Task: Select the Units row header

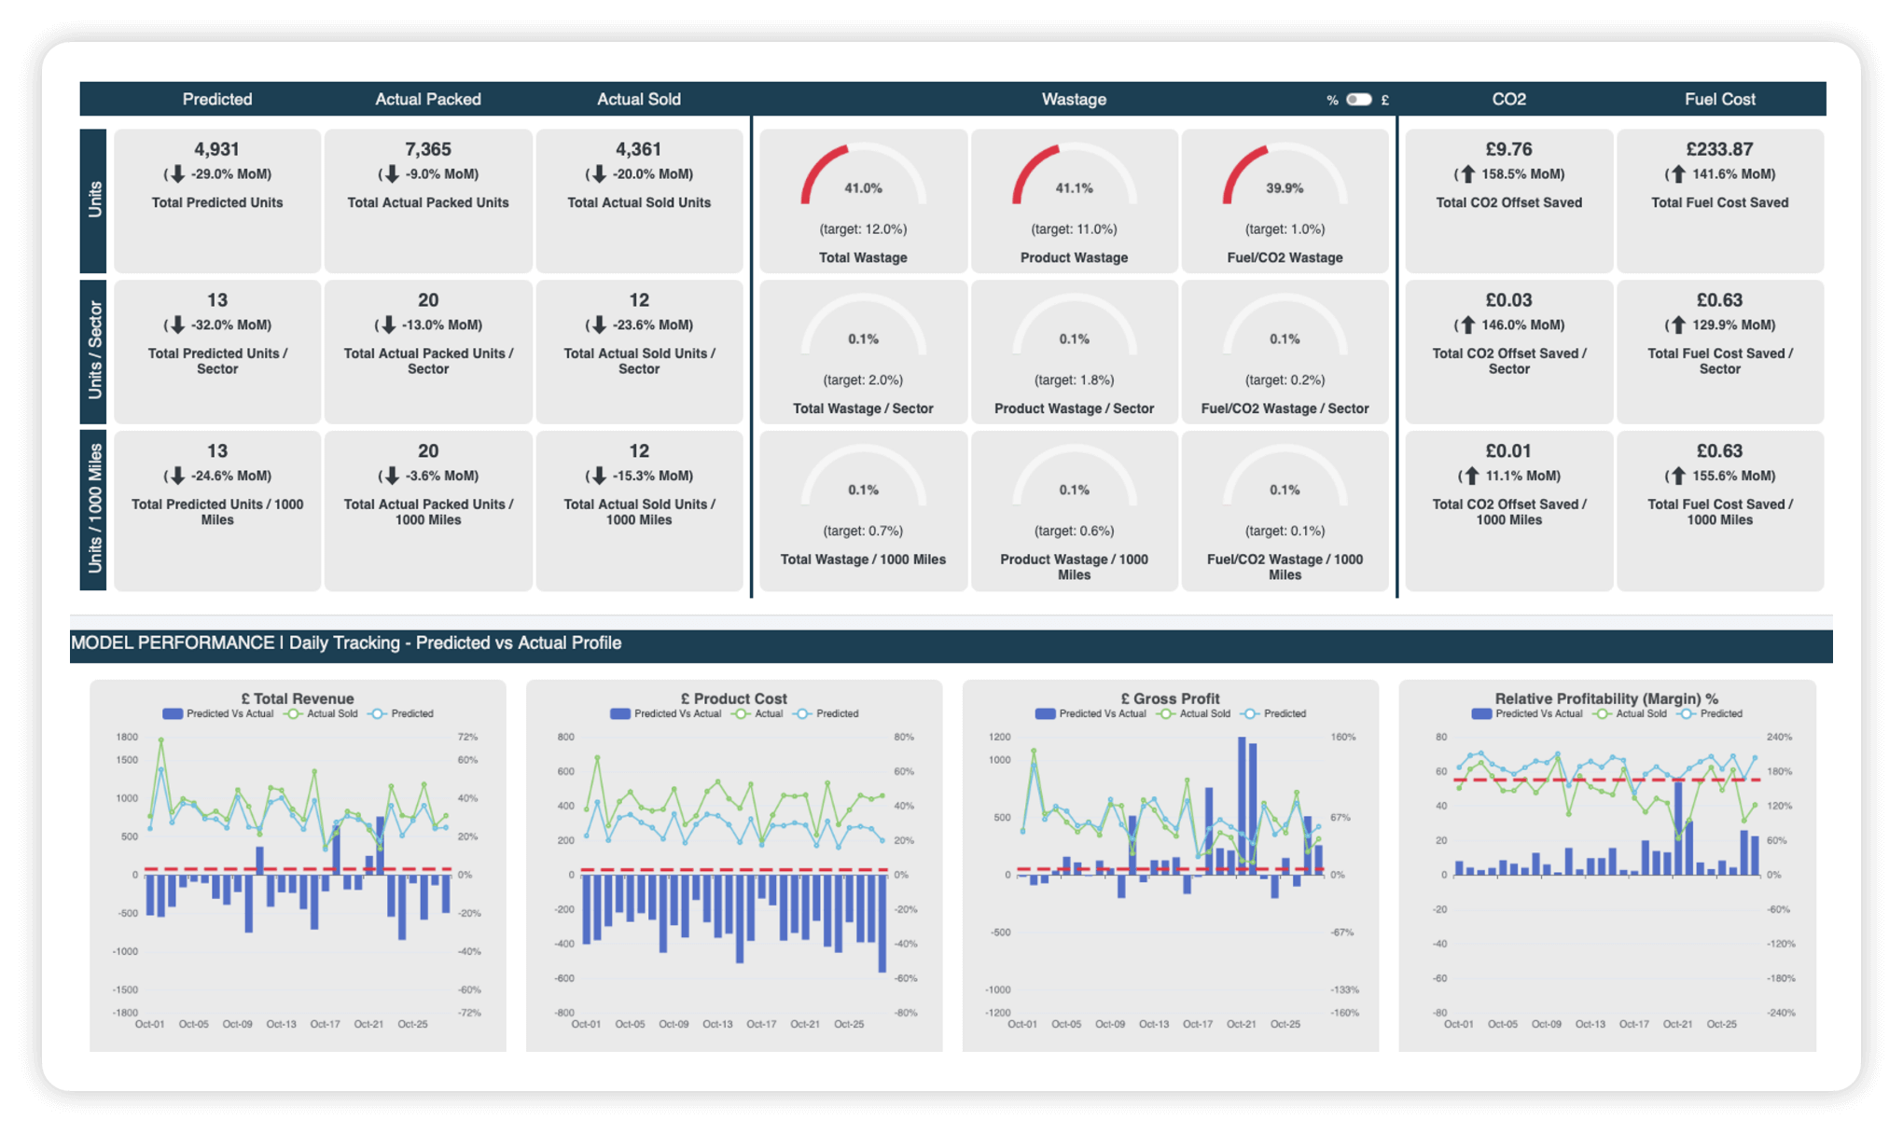Action: [94, 200]
